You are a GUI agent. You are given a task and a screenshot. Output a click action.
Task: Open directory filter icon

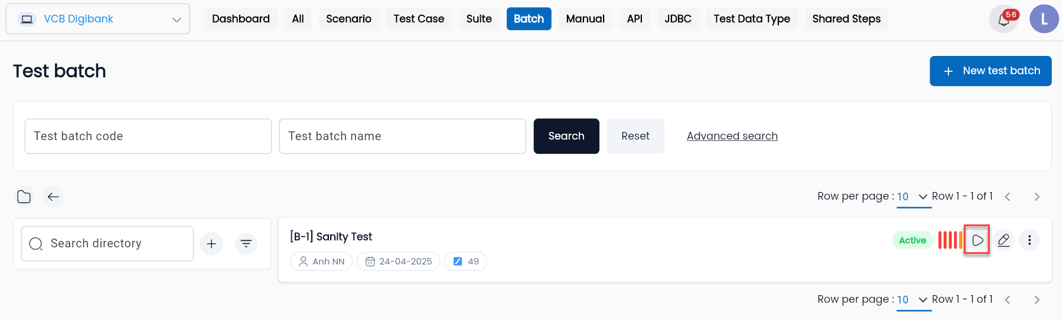coord(246,244)
